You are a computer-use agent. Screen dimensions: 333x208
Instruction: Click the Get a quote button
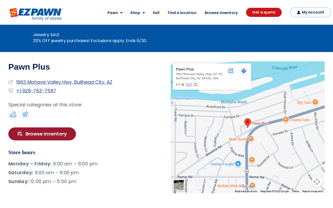[x=264, y=12]
